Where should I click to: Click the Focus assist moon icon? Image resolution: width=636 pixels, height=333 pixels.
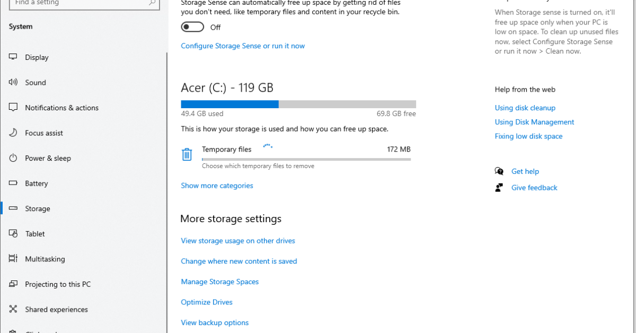(x=14, y=133)
